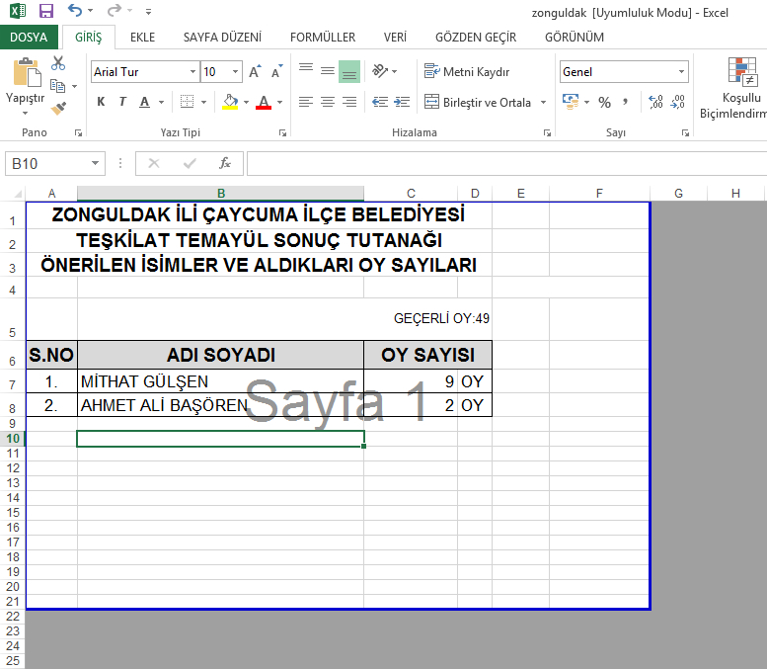Click the insert function fx icon
This screenshot has height=669, width=767.
pos(225,163)
